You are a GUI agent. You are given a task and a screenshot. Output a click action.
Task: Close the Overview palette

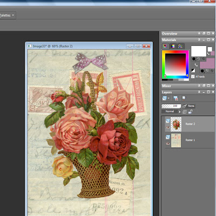click(213, 33)
